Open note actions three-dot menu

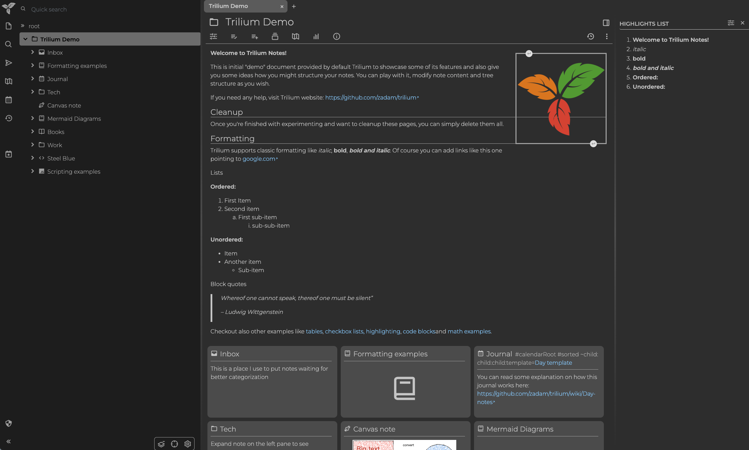[x=607, y=37]
